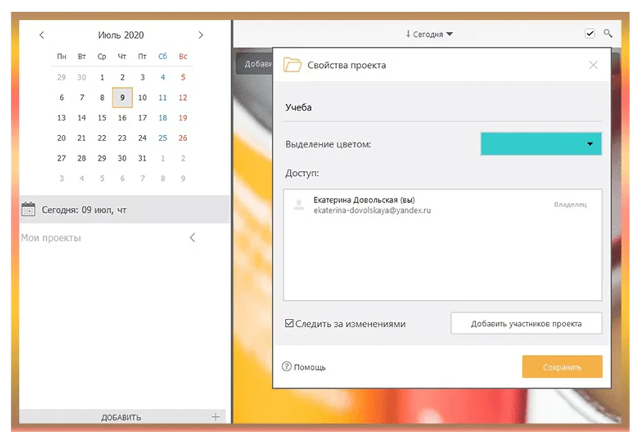
Task: Click the Июль 2020 month title
Action: point(121,36)
